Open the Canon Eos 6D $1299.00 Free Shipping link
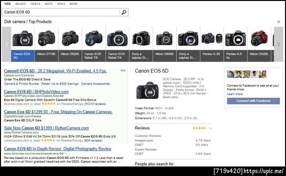Image resolution: width=286 pixels, height=176 pixels. 58,112
